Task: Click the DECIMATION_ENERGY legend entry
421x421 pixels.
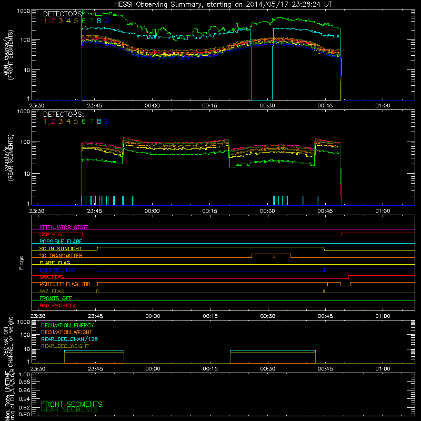Action: pos(67,325)
